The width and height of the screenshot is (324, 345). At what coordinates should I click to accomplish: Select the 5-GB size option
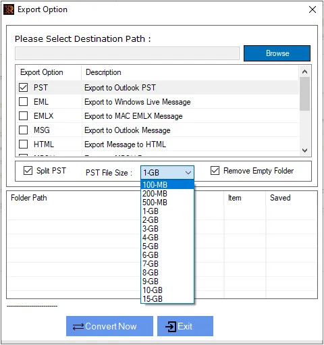(x=167, y=246)
